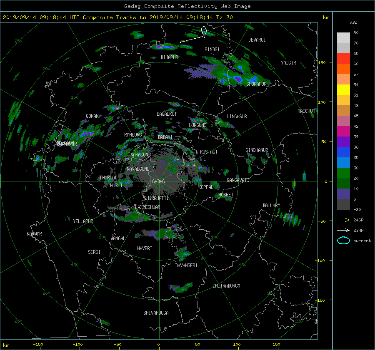Screen dimensions: 375x350
Task: Click the RAMDURG city label
Action: (133, 135)
